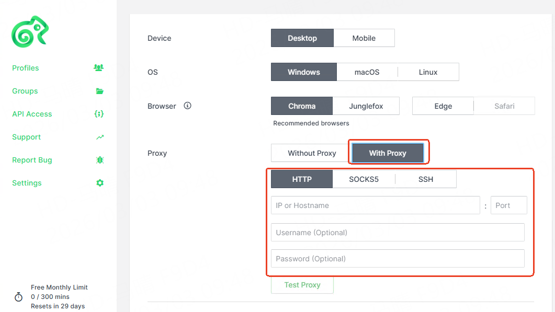
Task: Click the chameleon logo icon
Action: point(30,32)
